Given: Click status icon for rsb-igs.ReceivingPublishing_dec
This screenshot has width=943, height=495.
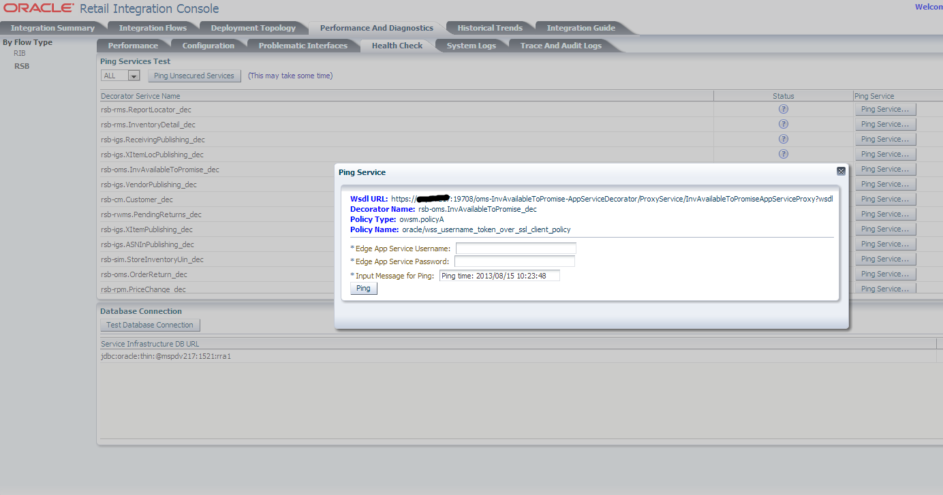Looking at the screenshot, I should (784, 139).
